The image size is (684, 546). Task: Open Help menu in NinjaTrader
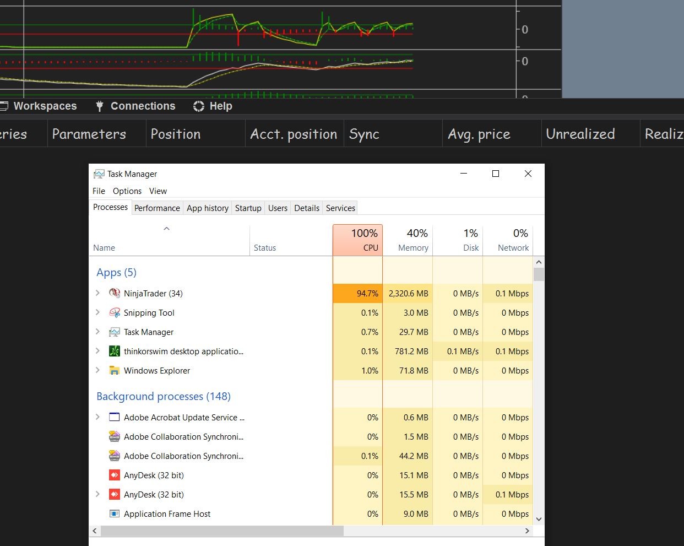[221, 106]
